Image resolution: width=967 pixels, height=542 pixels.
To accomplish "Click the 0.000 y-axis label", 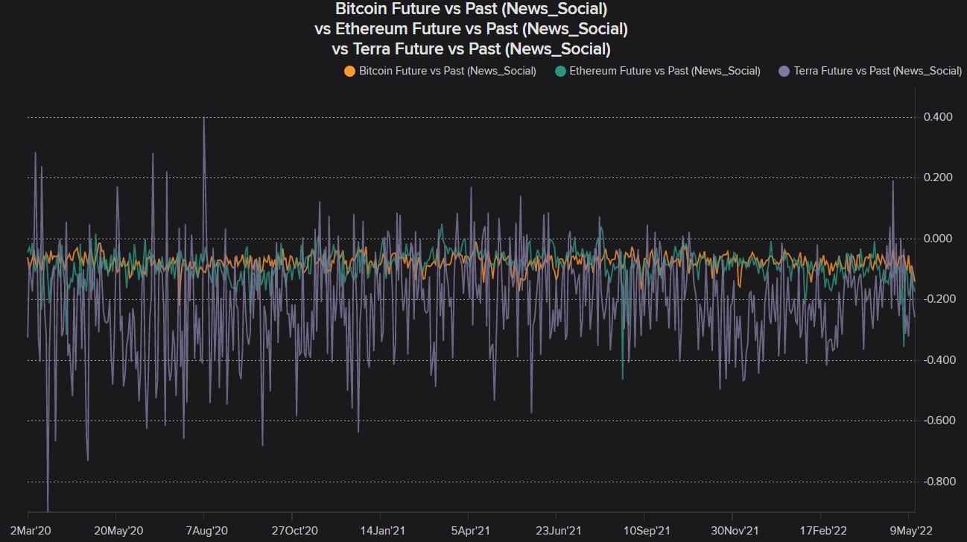I will [x=938, y=239].
